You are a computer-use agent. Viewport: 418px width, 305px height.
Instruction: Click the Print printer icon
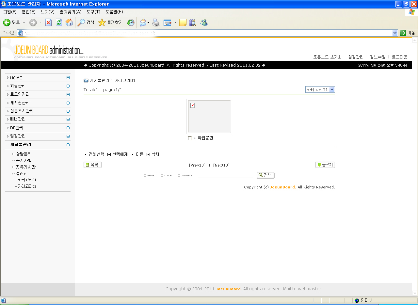[x=156, y=23]
